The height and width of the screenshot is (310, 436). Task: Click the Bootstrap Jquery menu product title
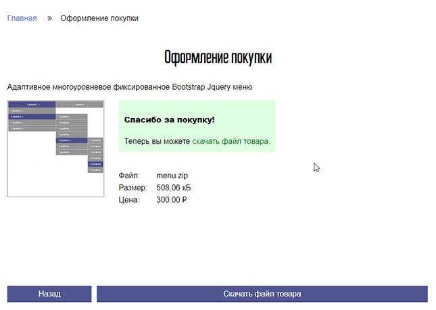(x=129, y=87)
